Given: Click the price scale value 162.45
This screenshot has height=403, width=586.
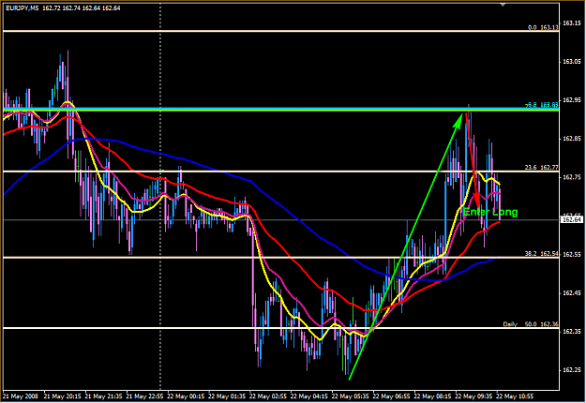Looking at the screenshot, I should 572,292.
